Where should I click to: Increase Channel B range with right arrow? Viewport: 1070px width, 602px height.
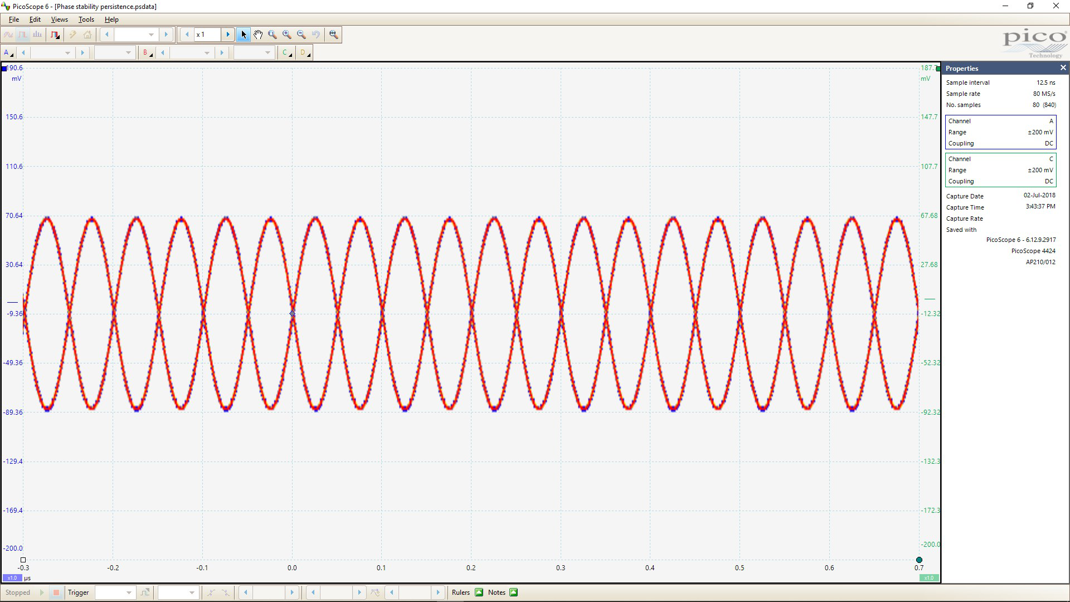pyautogui.click(x=222, y=53)
